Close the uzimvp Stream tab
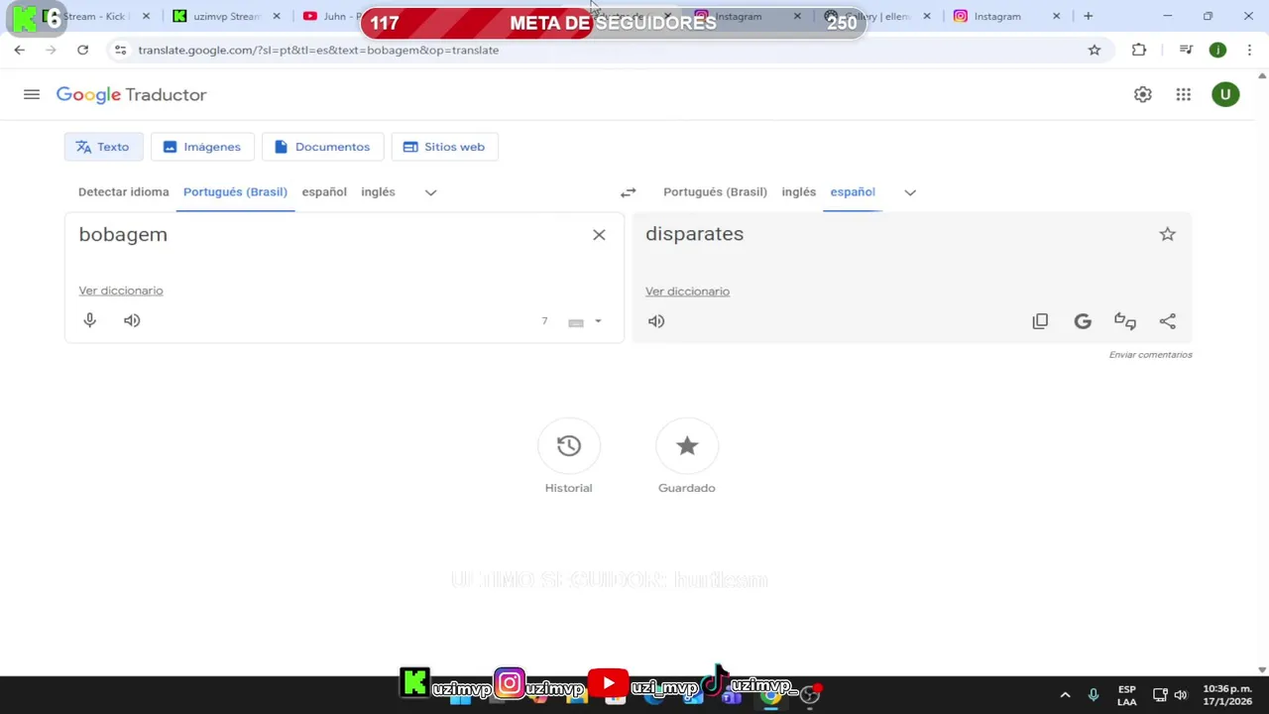The image size is (1269, 714). 277,16
